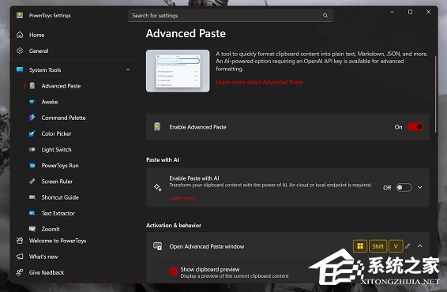
Task: Collapse the Open Advanced Paste window chevron
Action: click(x=420, y=246)
